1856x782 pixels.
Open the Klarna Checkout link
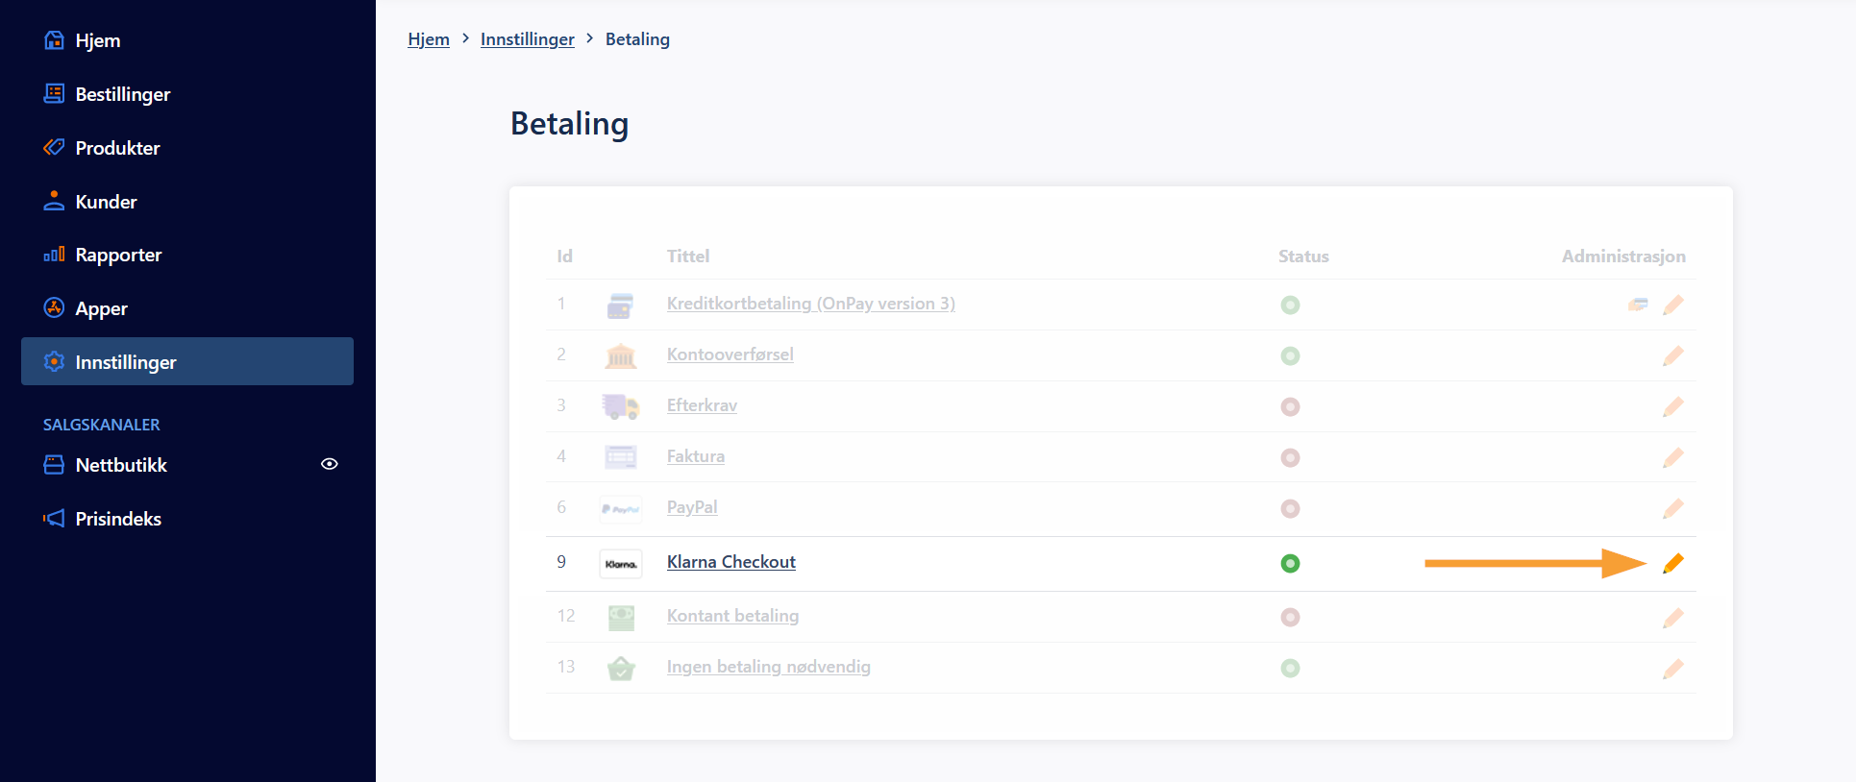point(731,562)
